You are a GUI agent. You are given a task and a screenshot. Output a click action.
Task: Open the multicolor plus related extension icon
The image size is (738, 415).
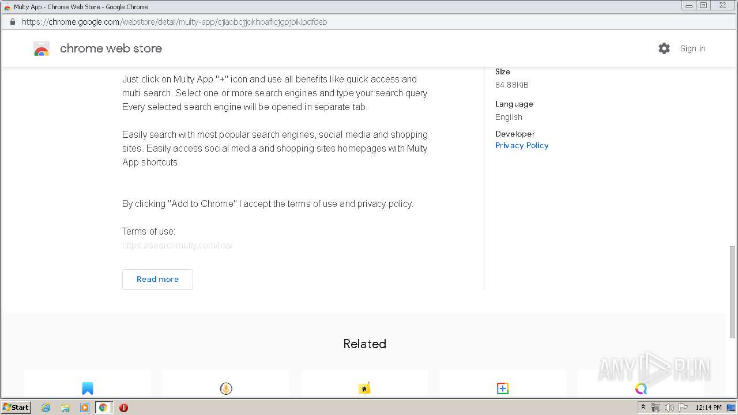coord(503,388)
